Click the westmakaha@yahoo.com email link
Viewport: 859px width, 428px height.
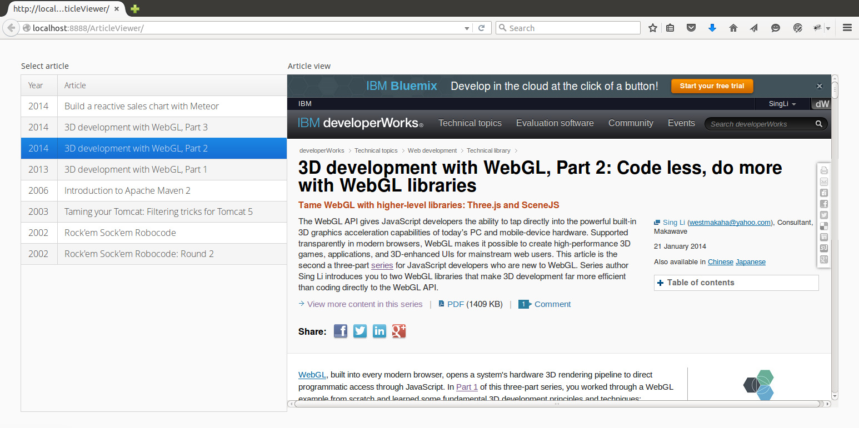[x=730, y=223]
